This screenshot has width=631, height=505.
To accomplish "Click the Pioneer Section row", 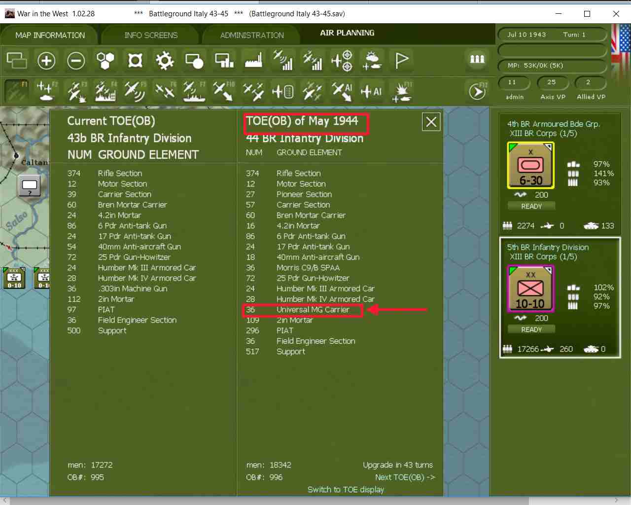I will click(289, 194).
